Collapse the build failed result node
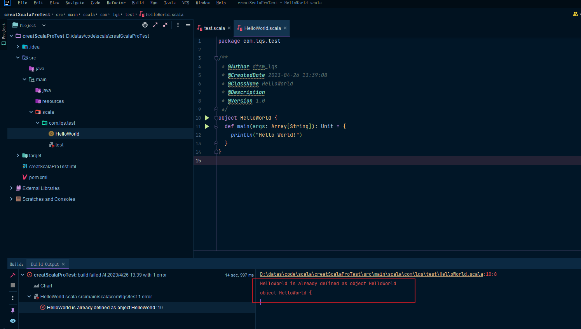Screen dimensions: 581x329 (x=23, y=275)
